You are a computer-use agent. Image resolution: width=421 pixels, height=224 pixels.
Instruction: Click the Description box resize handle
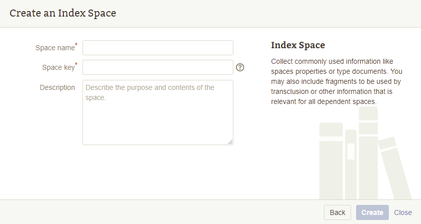click(230, 142)
